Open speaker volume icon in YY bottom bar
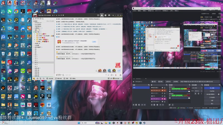This screenshot has width=223, height=125. pyautogui.click(x=38, y=78)
